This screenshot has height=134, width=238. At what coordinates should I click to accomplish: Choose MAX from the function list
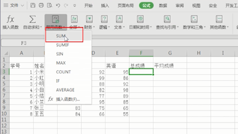pyautogui.click(x=68, y=63)
